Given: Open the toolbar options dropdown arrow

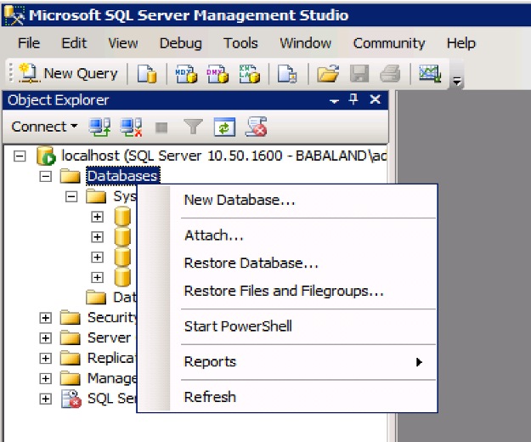Looking at the screenshot, I should 457,82.
